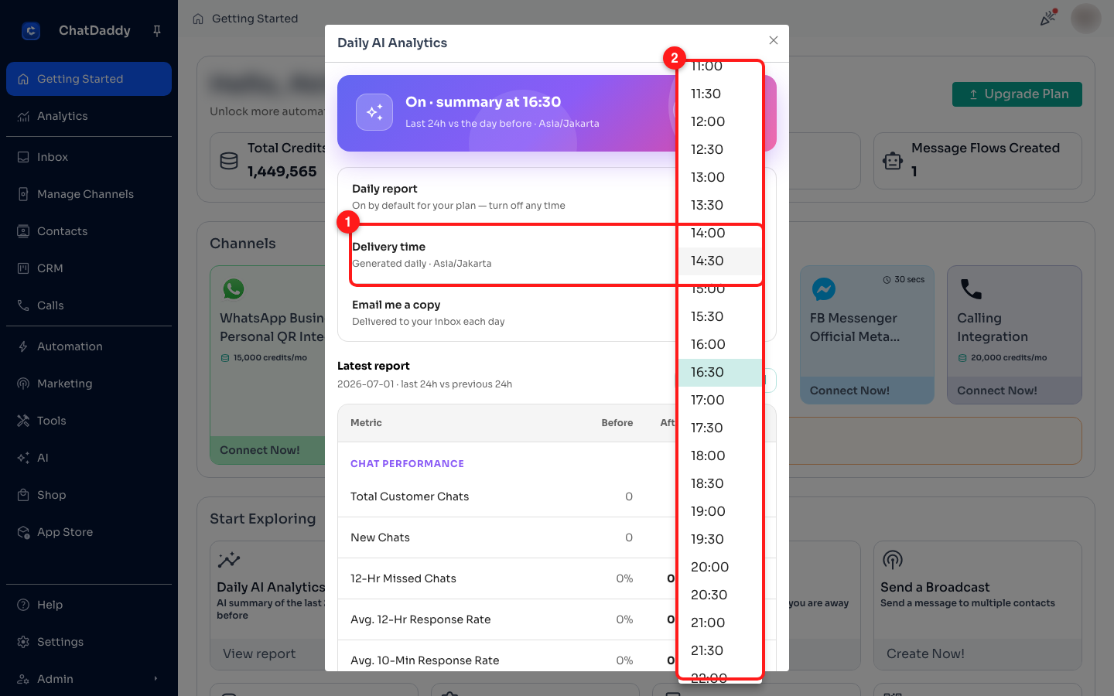The height and width of the screenshot is (696, 1114).
Task: Click the CHAT PERFORMANCE heading
Action: [x=407, y=464]
